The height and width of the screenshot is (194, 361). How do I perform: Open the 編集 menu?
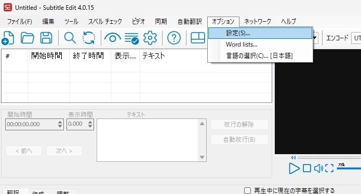pyautogui.click(x=48, y=22)
